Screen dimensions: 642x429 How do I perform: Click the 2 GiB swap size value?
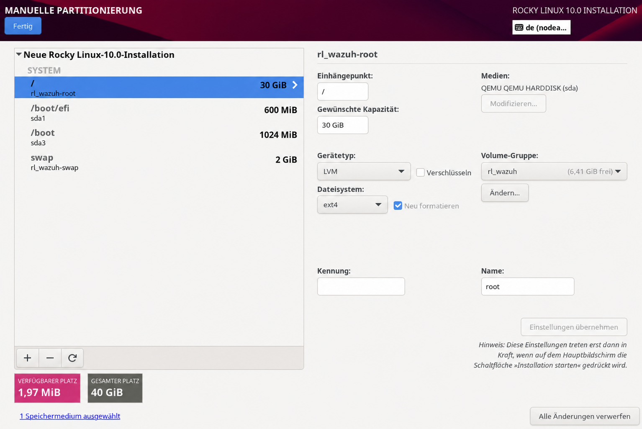pos(286,159)
